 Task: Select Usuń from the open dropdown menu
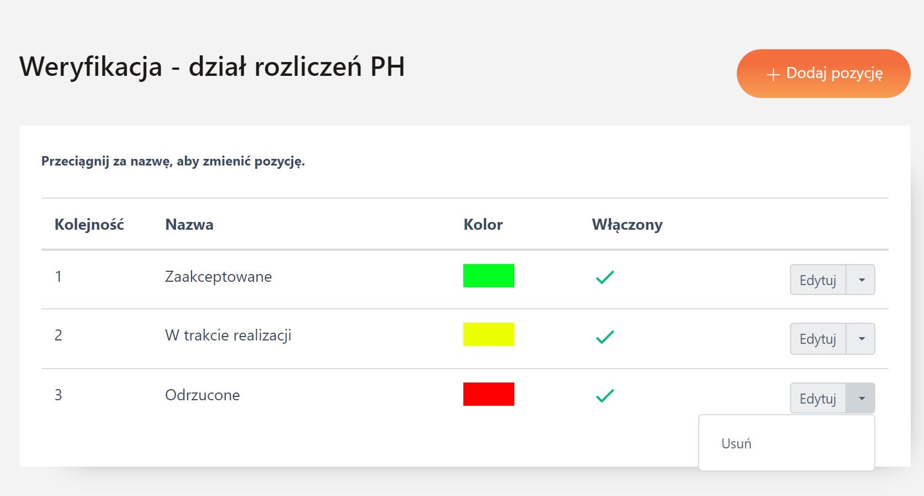pos(736,443)
